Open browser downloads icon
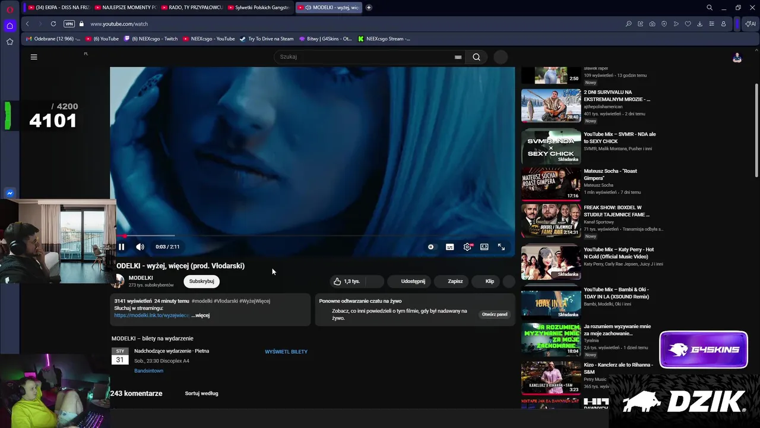 click(x=699, y=24)
